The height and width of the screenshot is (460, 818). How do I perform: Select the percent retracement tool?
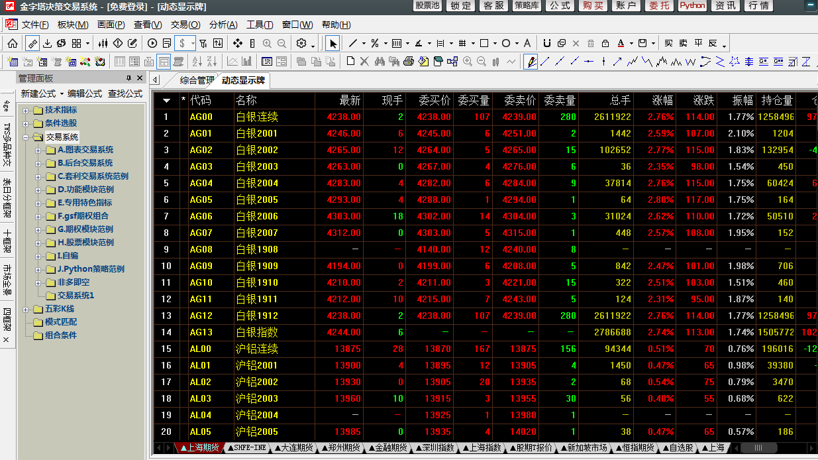(x=375, y=43)
